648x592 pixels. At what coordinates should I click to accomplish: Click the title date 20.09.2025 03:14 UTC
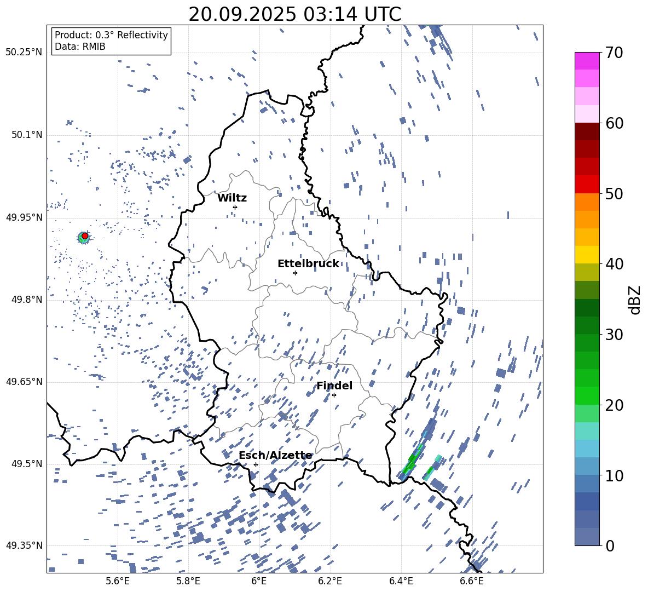294,14
